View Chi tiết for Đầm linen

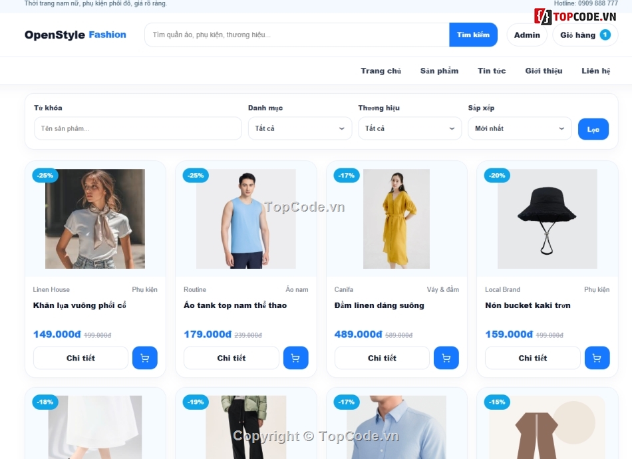[x=382, y=358]
